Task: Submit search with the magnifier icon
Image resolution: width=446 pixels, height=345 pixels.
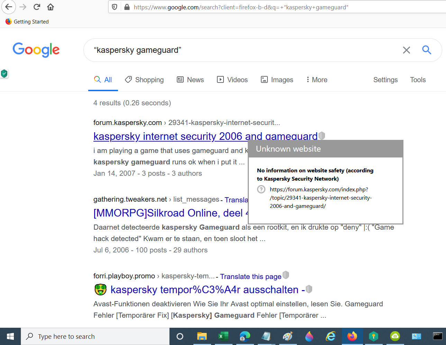Action: coord(427,50)
